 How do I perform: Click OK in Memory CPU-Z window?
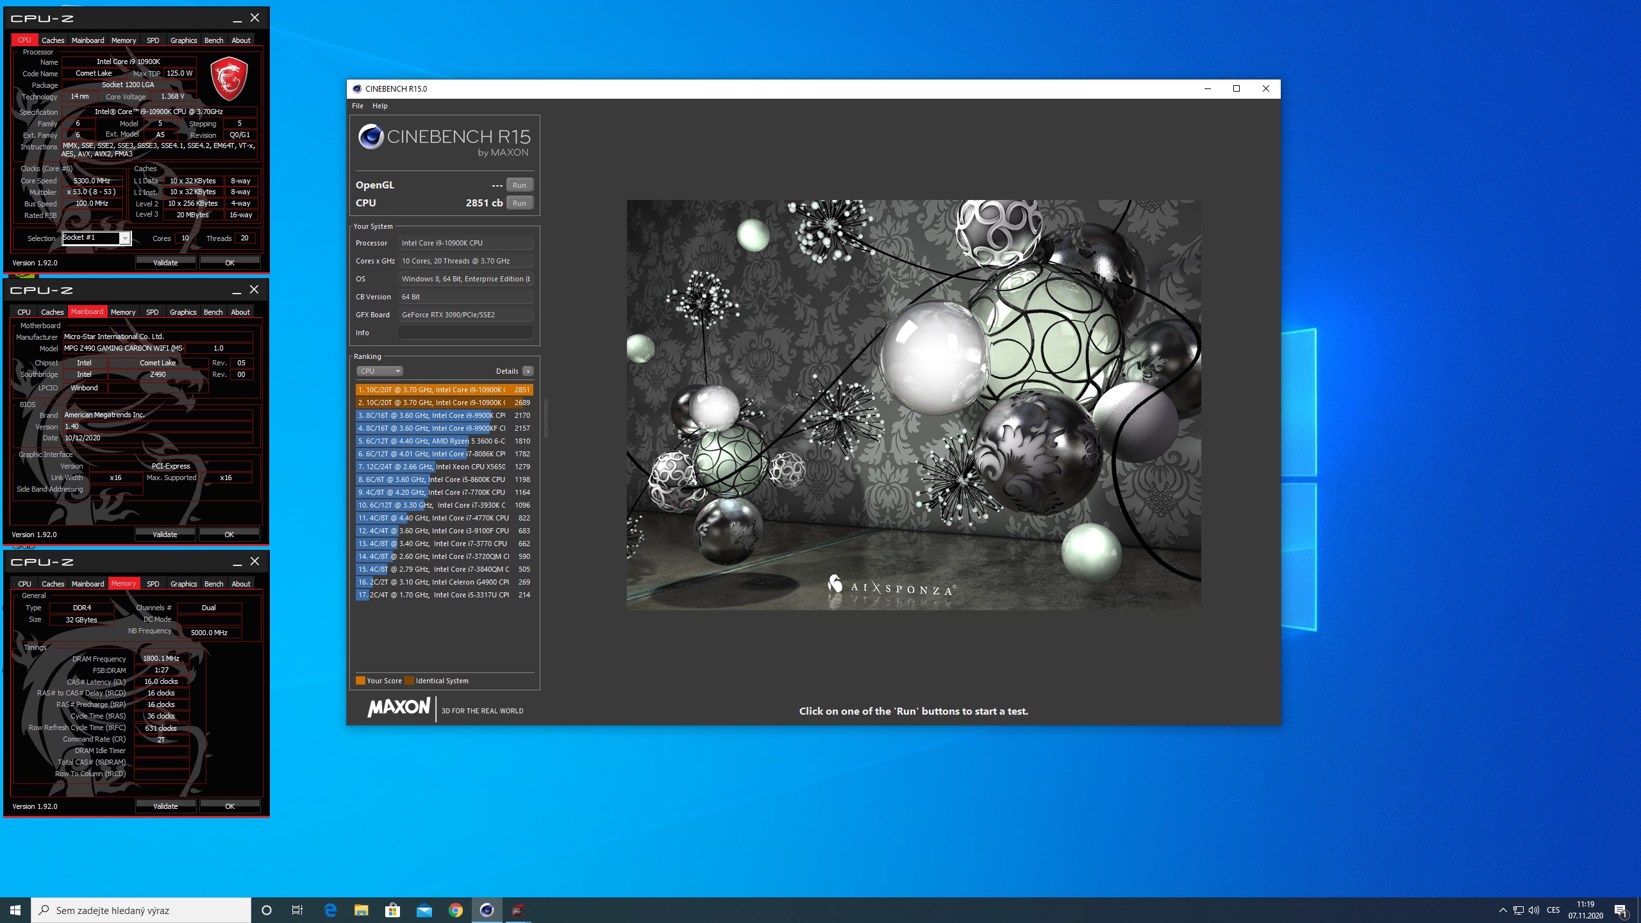point(229,806)
